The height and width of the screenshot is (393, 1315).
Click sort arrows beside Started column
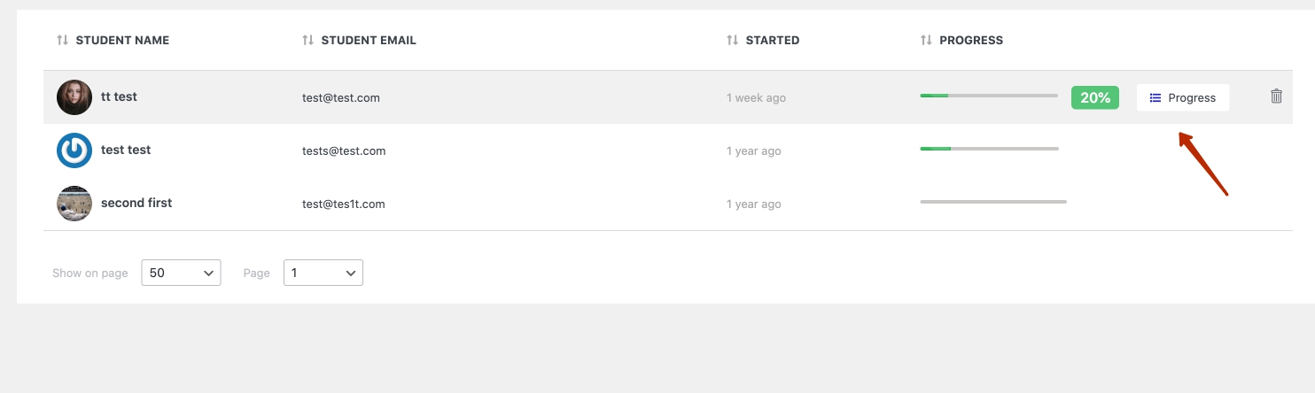[732, 41]
